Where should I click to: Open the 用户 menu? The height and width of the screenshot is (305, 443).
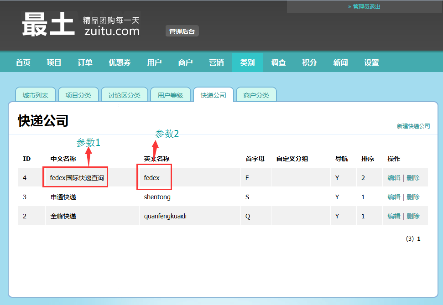[154, 62]
